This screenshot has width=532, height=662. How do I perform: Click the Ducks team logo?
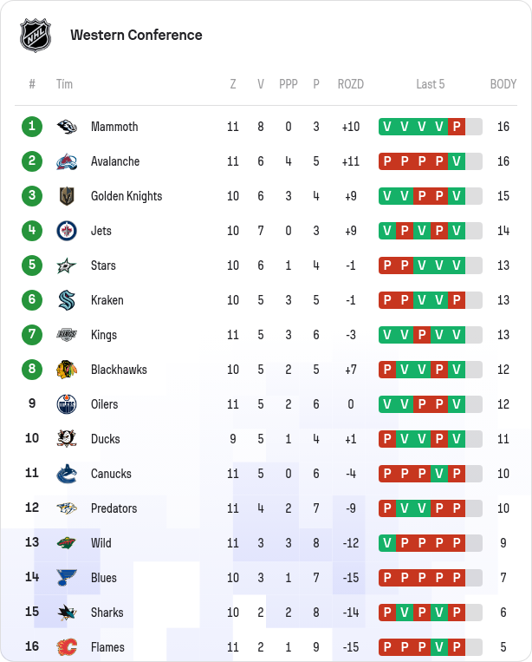(x=67, y=439)
